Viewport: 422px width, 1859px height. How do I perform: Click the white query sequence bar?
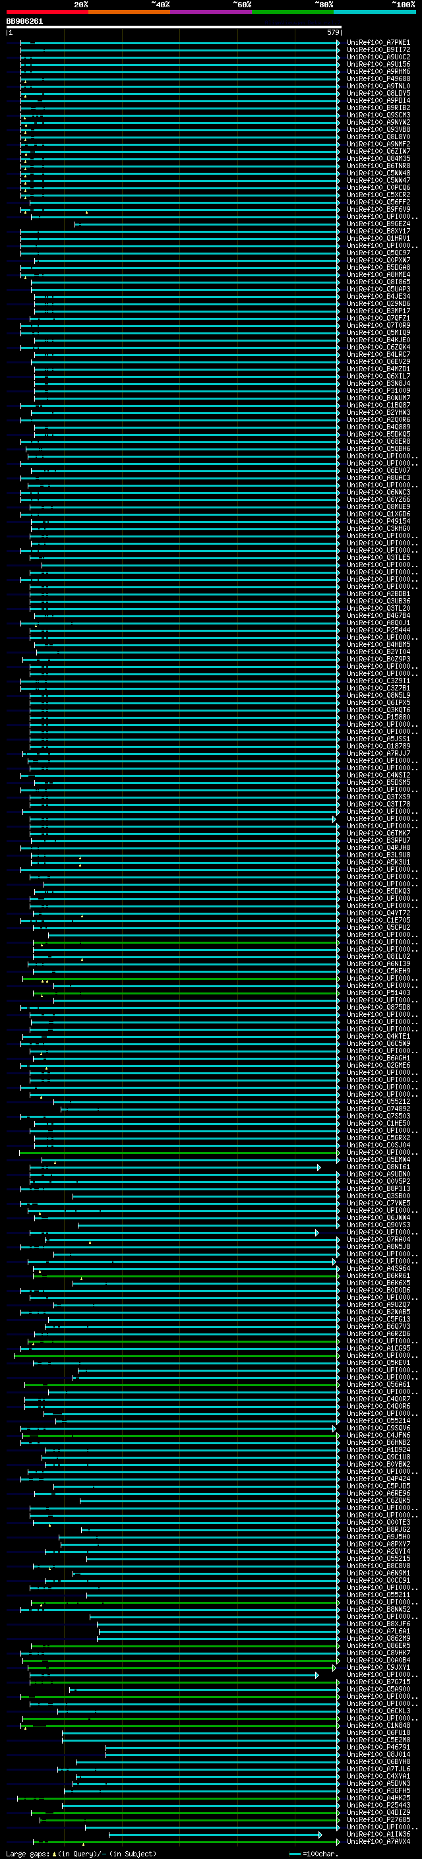click(173, 28)
